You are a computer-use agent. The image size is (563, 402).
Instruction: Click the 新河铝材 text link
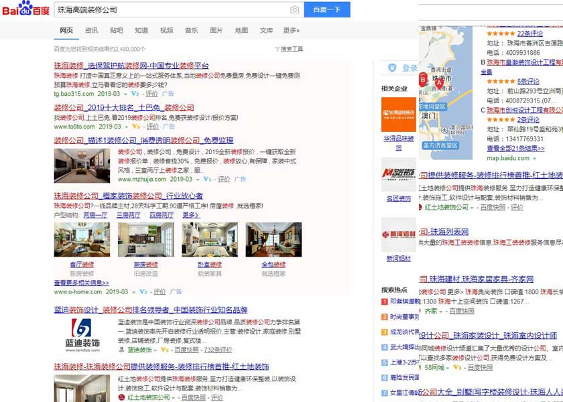click(399, 259)
